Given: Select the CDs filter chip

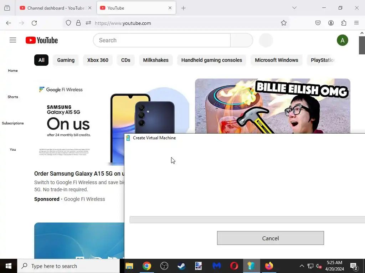Looking at the screenshot, I should click(x=126, y=60).
